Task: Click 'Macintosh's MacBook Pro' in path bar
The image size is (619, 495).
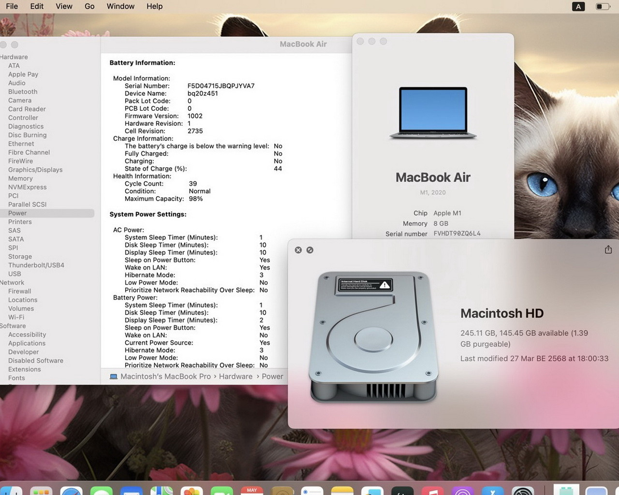Action: point(165,377)
